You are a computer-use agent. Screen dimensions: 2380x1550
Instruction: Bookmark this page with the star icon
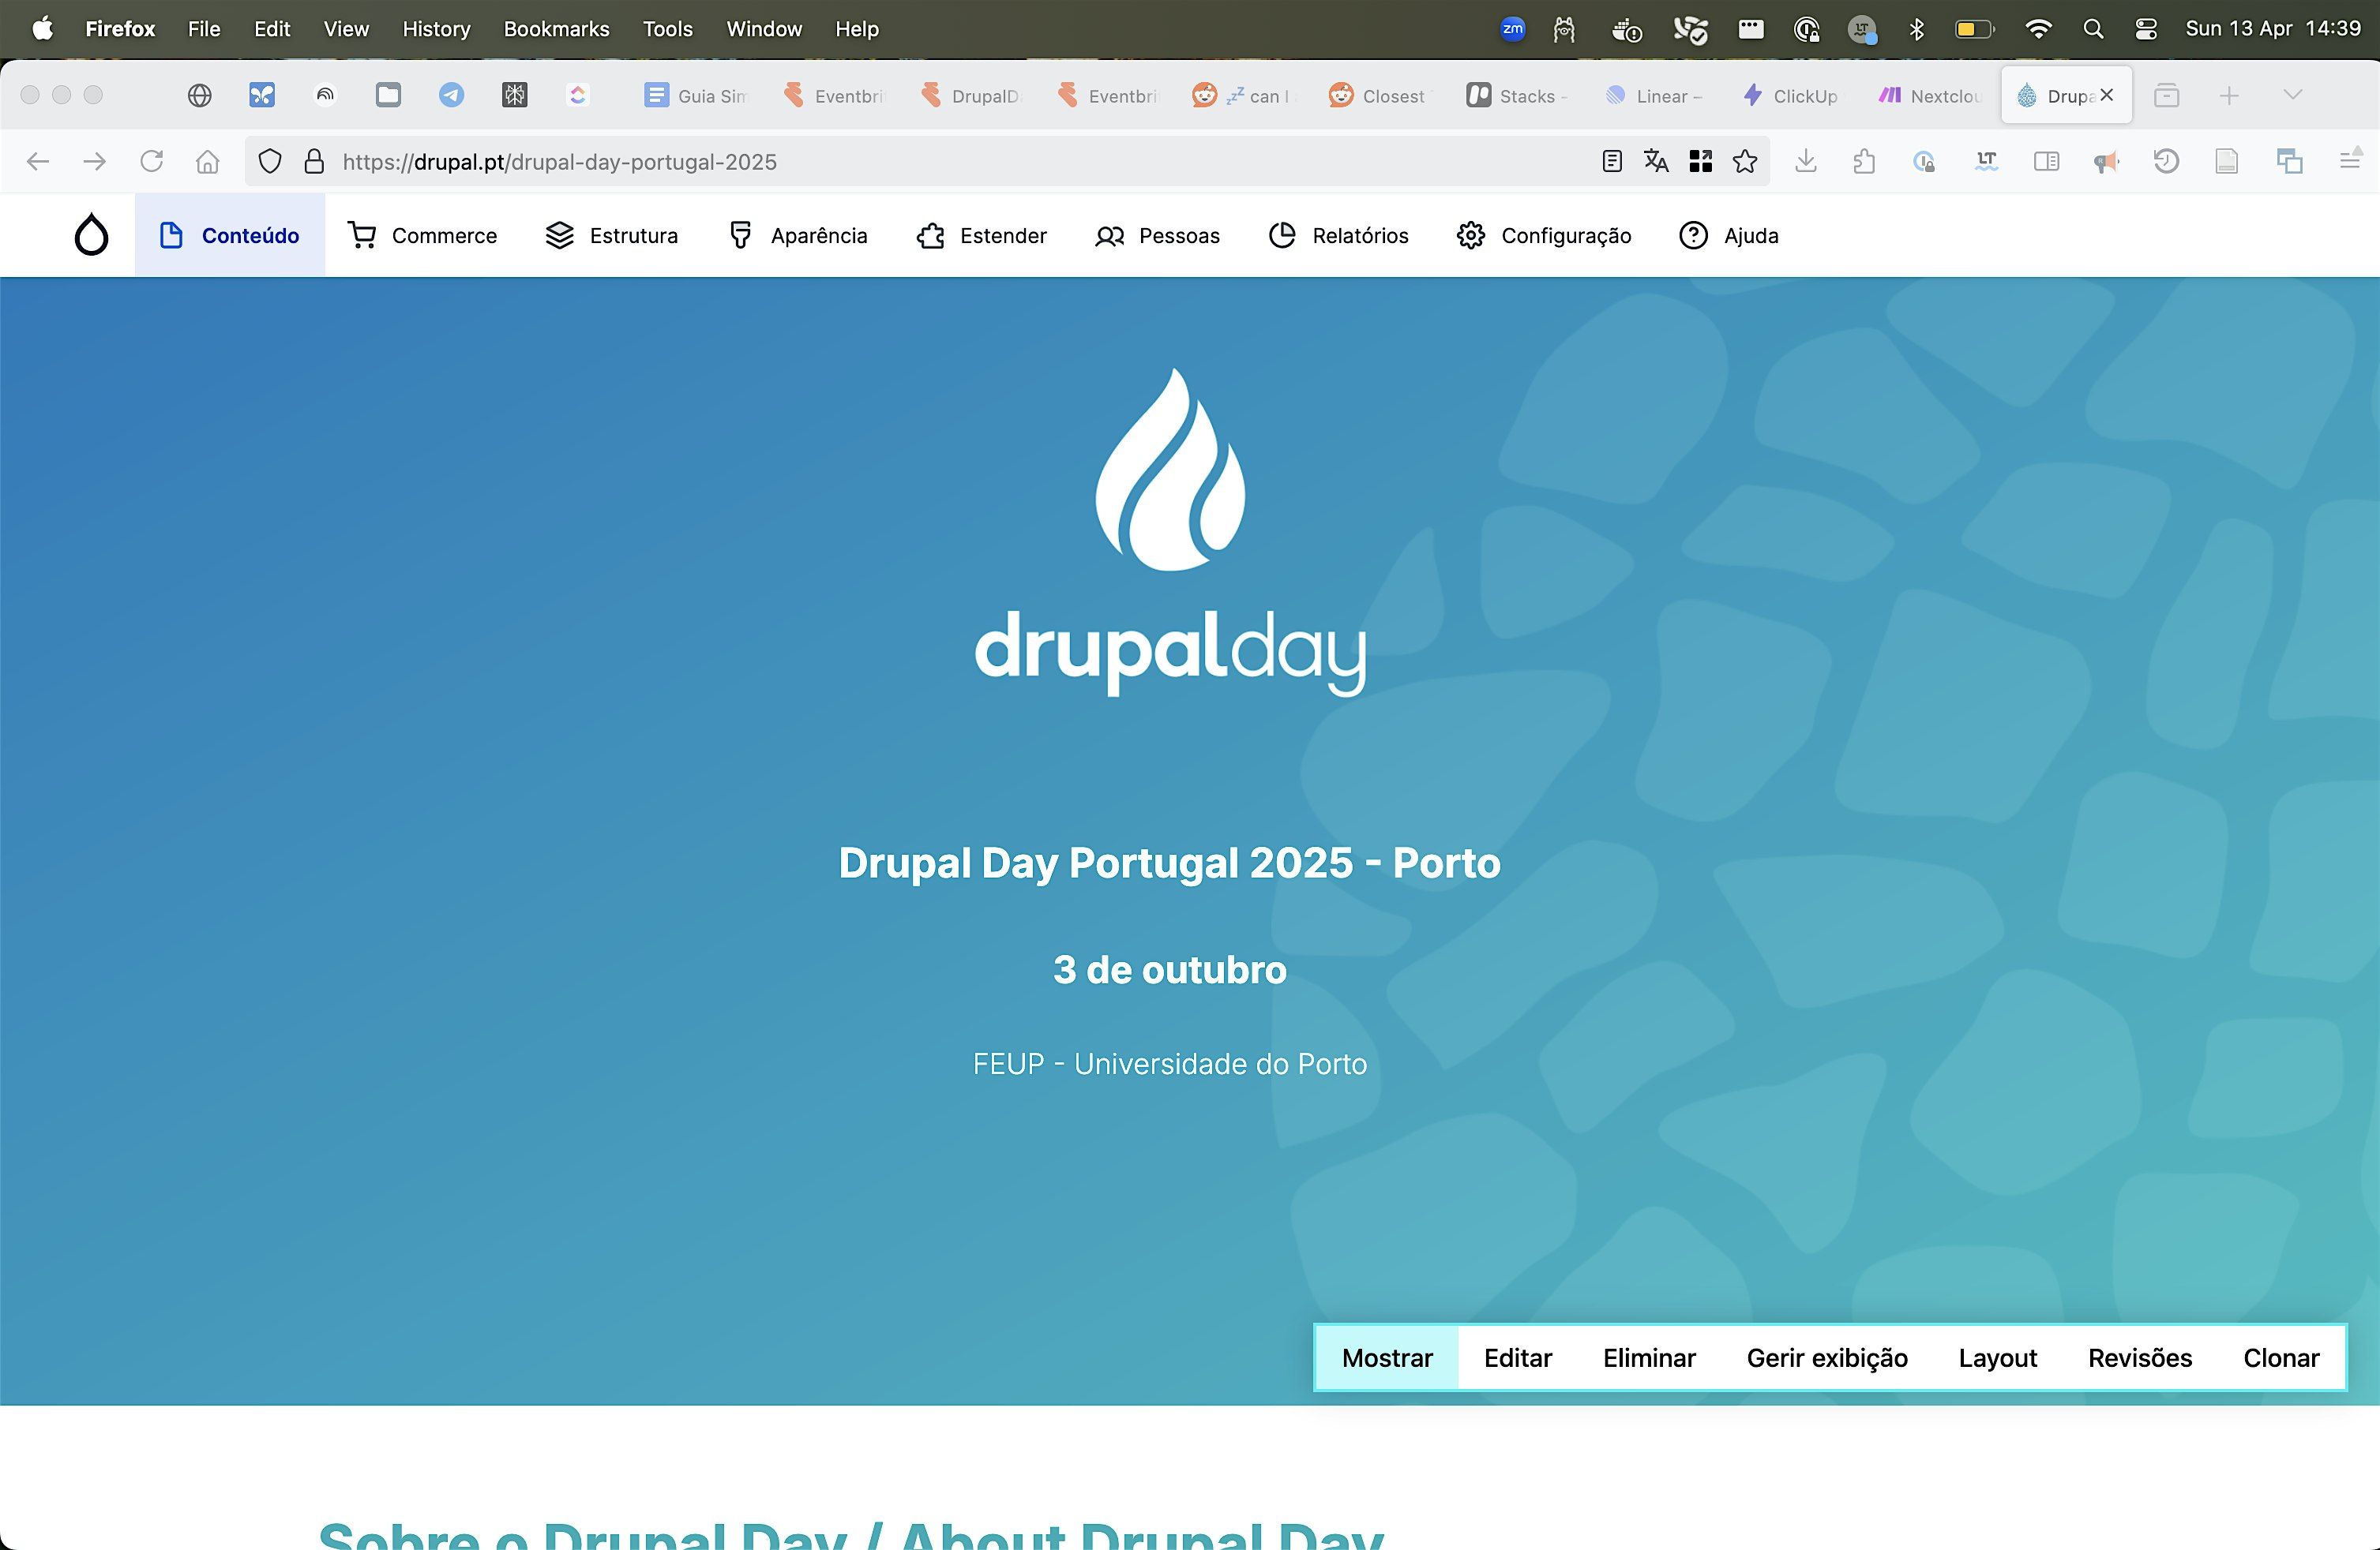point(1745,161)
